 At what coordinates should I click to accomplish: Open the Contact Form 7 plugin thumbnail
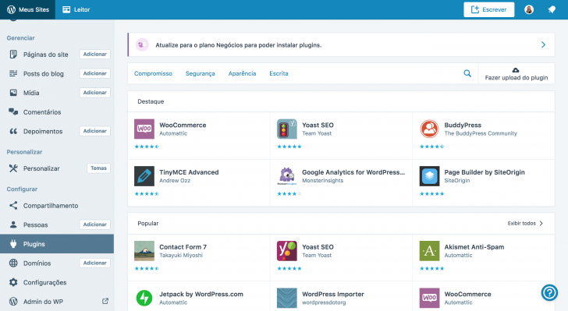[x=144, y=251]
